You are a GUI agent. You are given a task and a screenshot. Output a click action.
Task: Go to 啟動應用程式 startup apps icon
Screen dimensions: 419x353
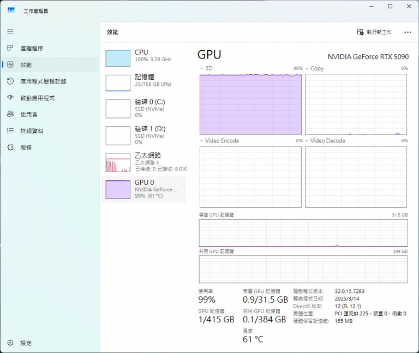(10, 98)
